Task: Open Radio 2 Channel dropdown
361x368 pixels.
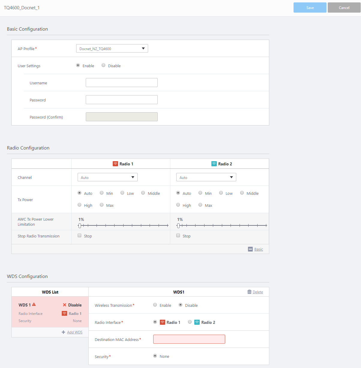Action: (206, 177)
